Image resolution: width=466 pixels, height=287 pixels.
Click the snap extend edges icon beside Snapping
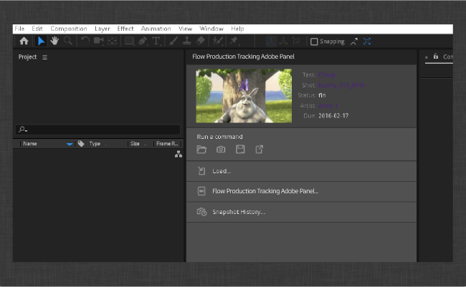click(353, 42)
